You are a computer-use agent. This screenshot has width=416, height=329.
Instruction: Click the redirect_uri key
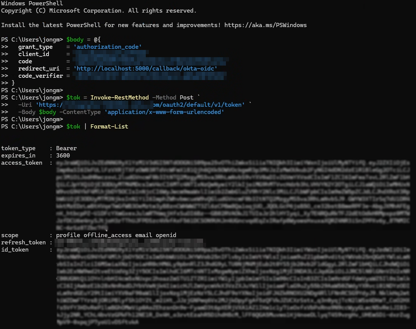[39, 69]
